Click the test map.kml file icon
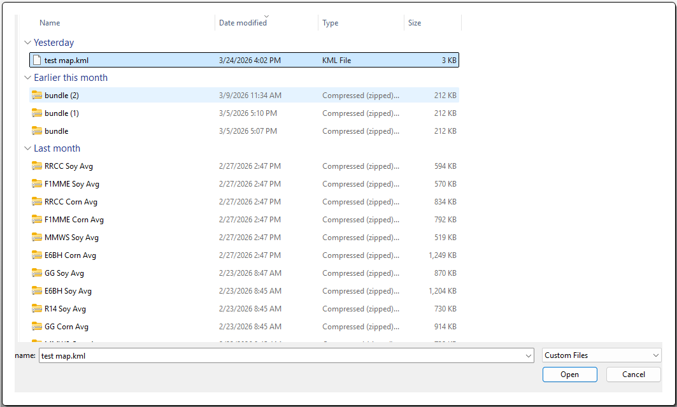The width and height of the screenshot is (677, 407). (x=37, y=61)
